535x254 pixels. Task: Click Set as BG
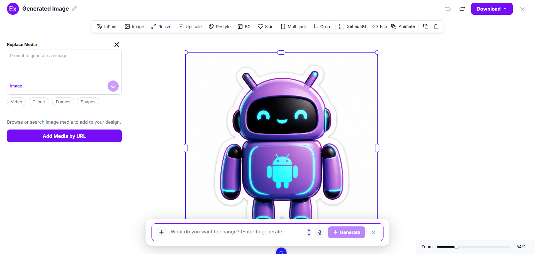pos(352,26)
